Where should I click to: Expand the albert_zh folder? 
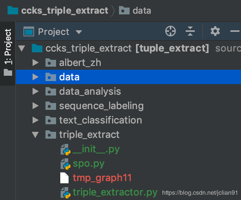point(36,62)
